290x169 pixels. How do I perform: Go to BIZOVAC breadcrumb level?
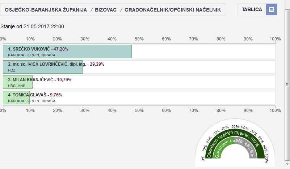[106, 10]
